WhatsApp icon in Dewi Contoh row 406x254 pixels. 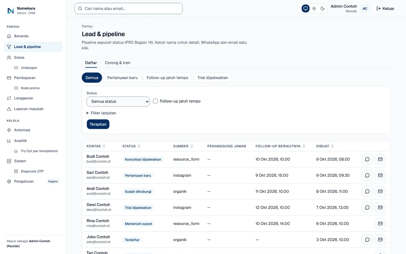click(367, 208)
